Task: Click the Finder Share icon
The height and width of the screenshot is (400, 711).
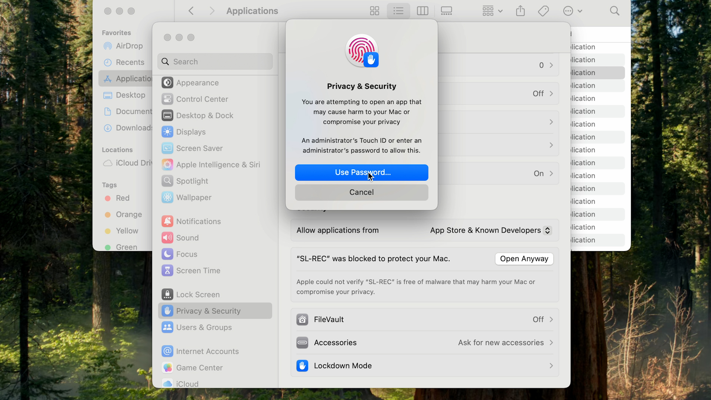Action: [521, 11]
